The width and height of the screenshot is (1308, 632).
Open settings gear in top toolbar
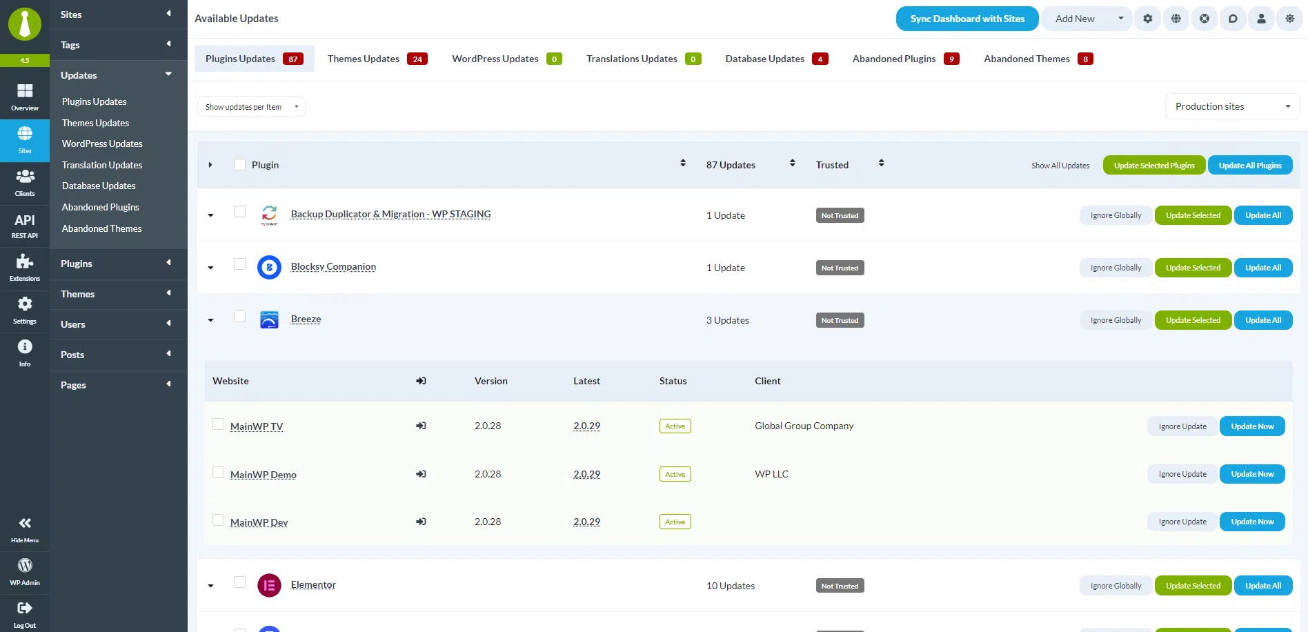(x=1148, y=19)
